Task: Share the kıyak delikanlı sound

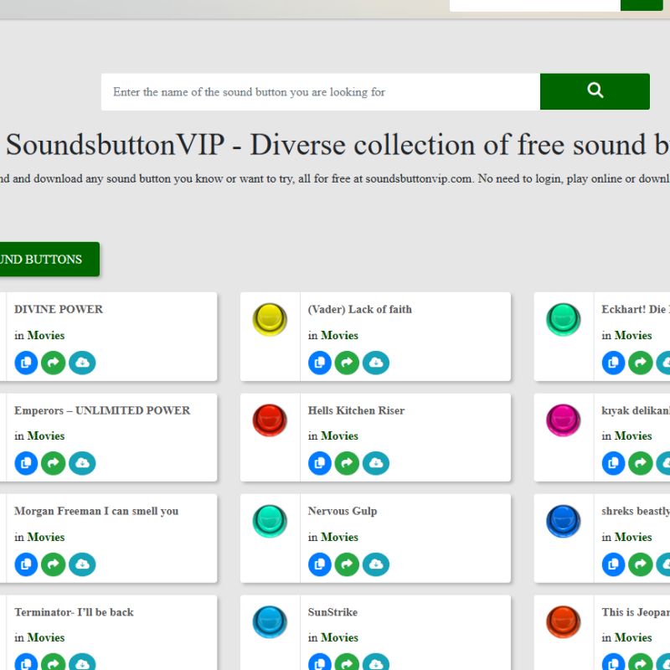Action: [640, 463]
